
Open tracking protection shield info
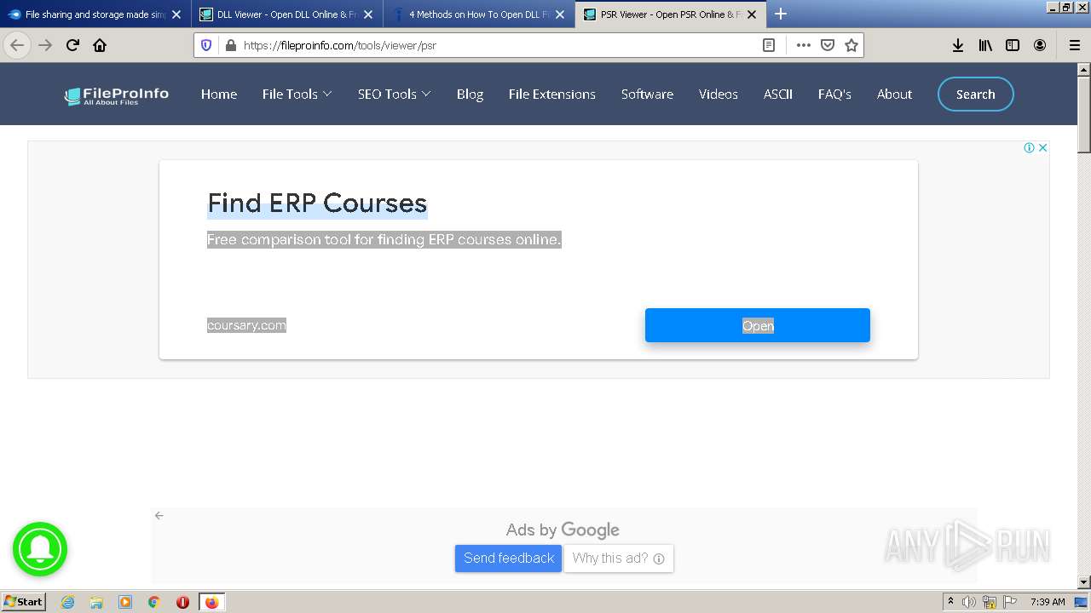(206, 45)
